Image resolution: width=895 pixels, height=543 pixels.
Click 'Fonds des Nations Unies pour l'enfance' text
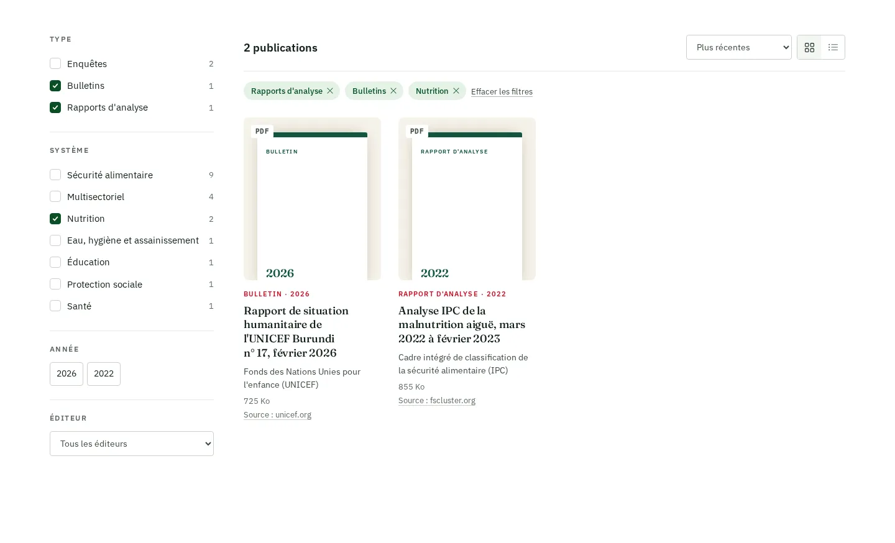click(302, 378)
